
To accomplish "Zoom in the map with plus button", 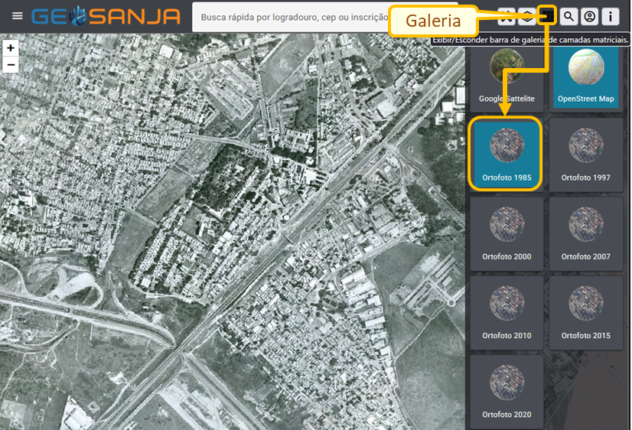I will [x=10, y=48].
